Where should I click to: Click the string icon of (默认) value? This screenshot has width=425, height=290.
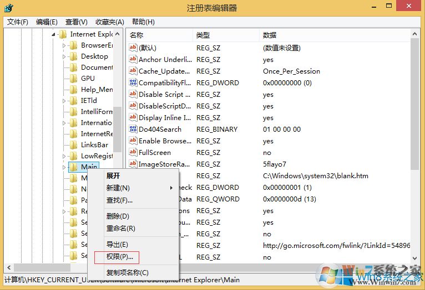(133, 48)
